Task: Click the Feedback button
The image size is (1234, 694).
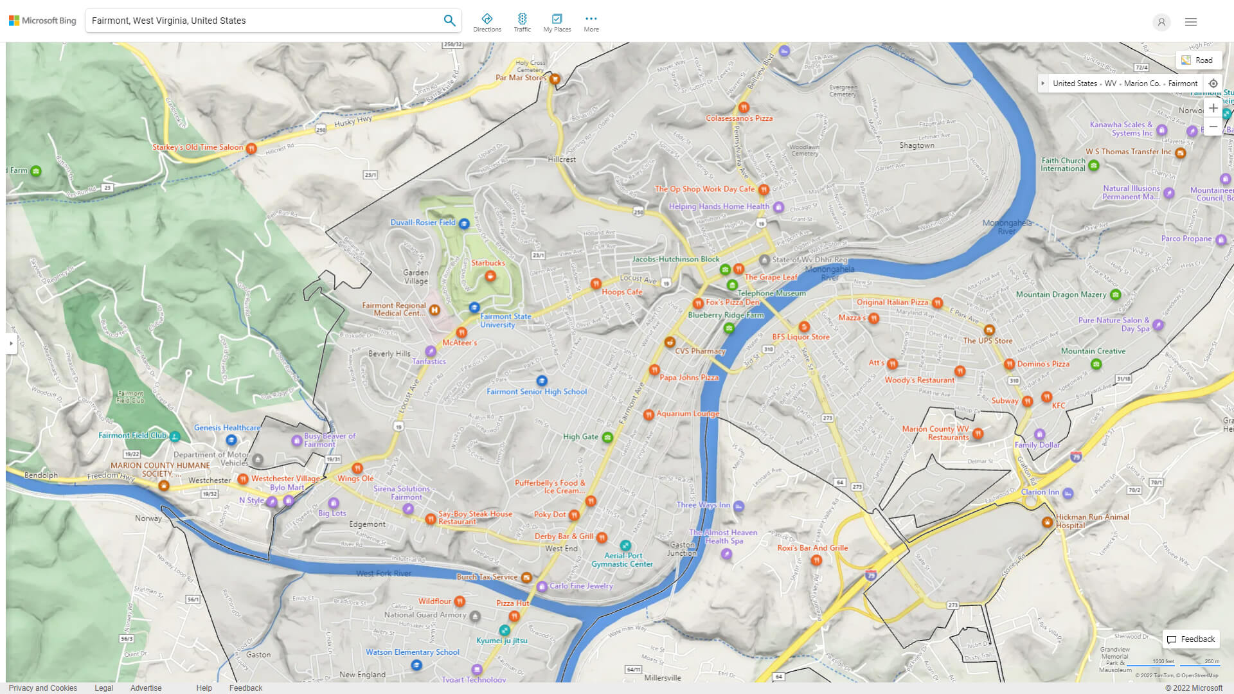Action: click(x=1190, y=639)
